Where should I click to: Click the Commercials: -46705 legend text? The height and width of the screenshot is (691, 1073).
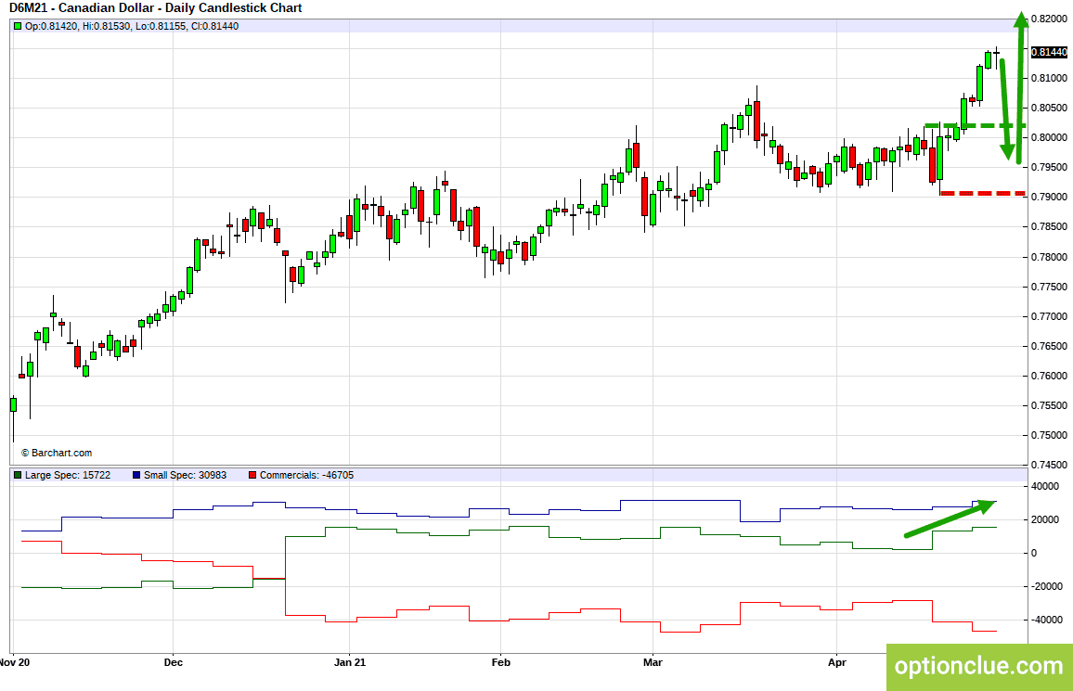(306, 475)
